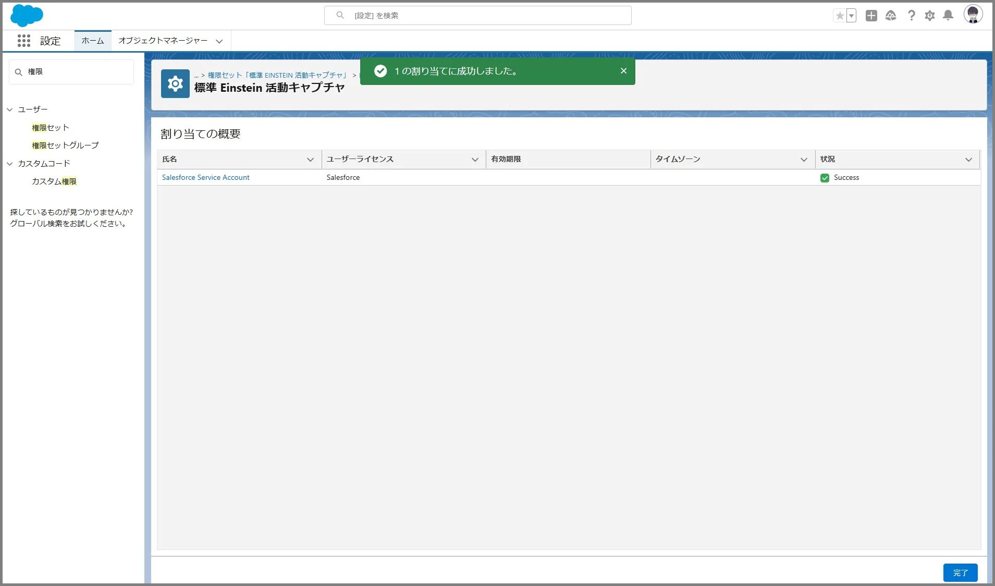995x586 pixels.
Task: Open the App Launcher grid icon
Action: click(x=23, y=41)
